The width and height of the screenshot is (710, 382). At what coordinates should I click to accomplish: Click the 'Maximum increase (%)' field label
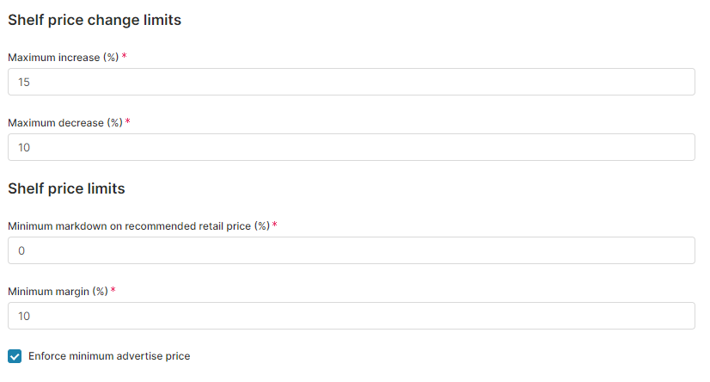pos(63,57)
